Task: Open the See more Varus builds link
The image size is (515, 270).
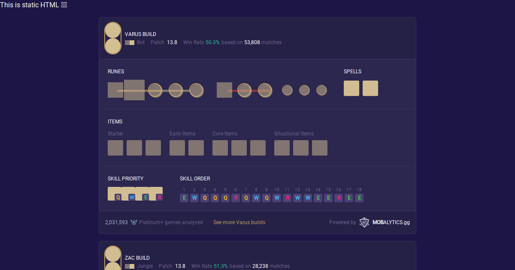Action: 239,222
